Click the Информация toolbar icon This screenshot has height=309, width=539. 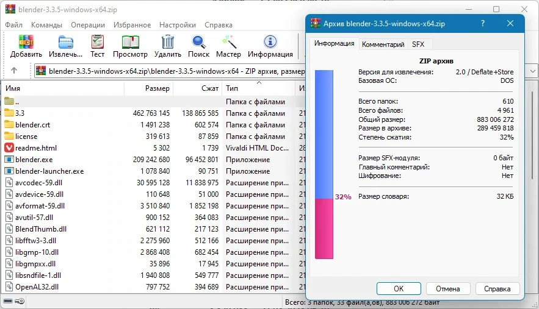tap(270, 46)
